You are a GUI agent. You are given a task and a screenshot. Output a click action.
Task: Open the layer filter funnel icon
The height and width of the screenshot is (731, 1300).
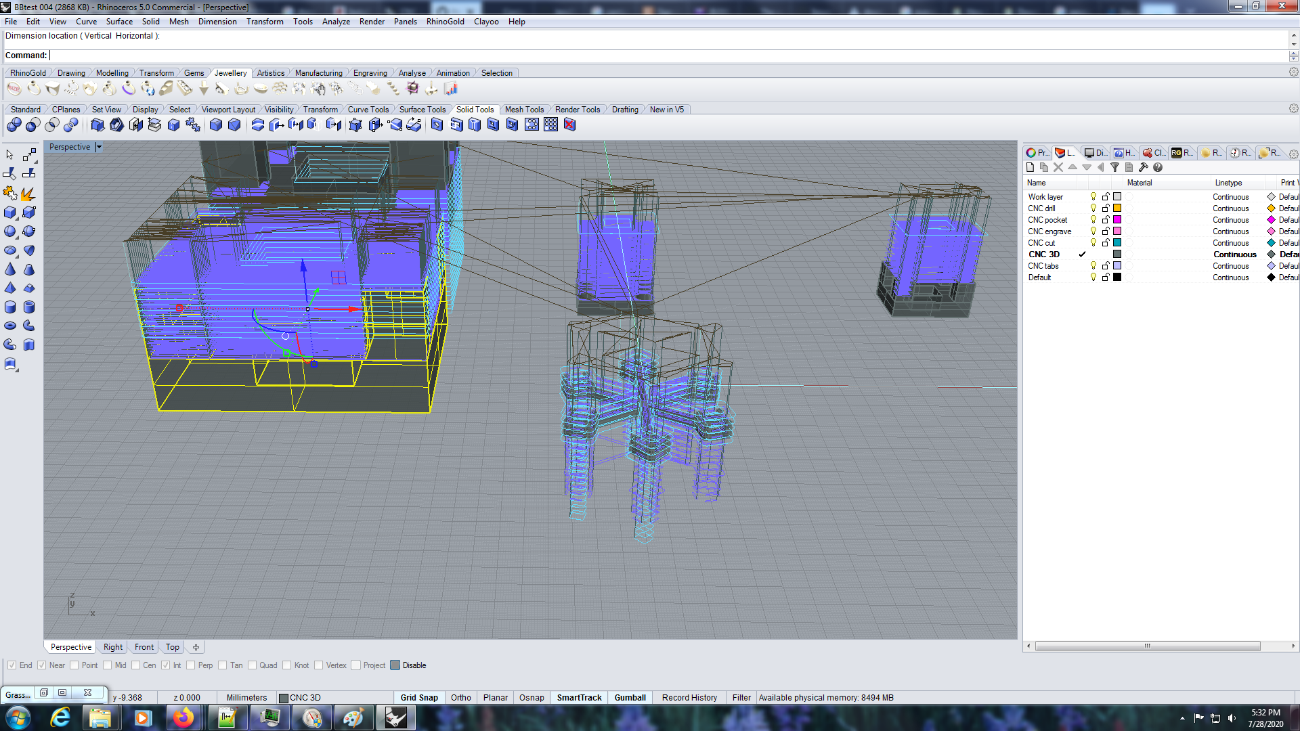coord(1114,167)
